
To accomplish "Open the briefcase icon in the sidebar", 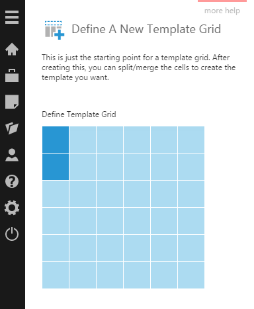I will (x=12, y=75).
